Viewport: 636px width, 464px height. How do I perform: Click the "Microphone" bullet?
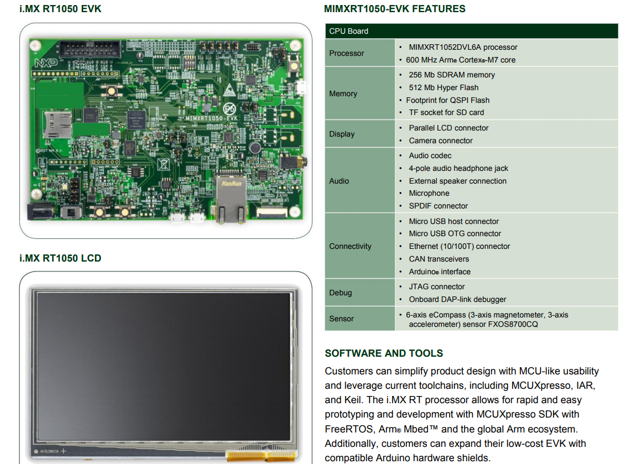point(429,193)
